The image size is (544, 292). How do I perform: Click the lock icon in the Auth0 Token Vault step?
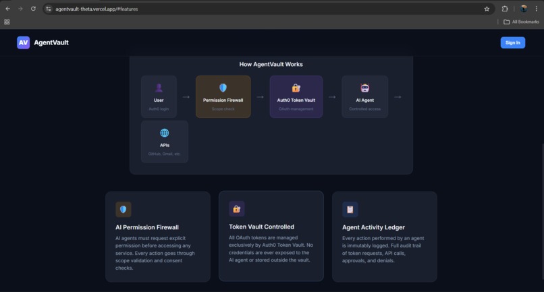[296, 88]
